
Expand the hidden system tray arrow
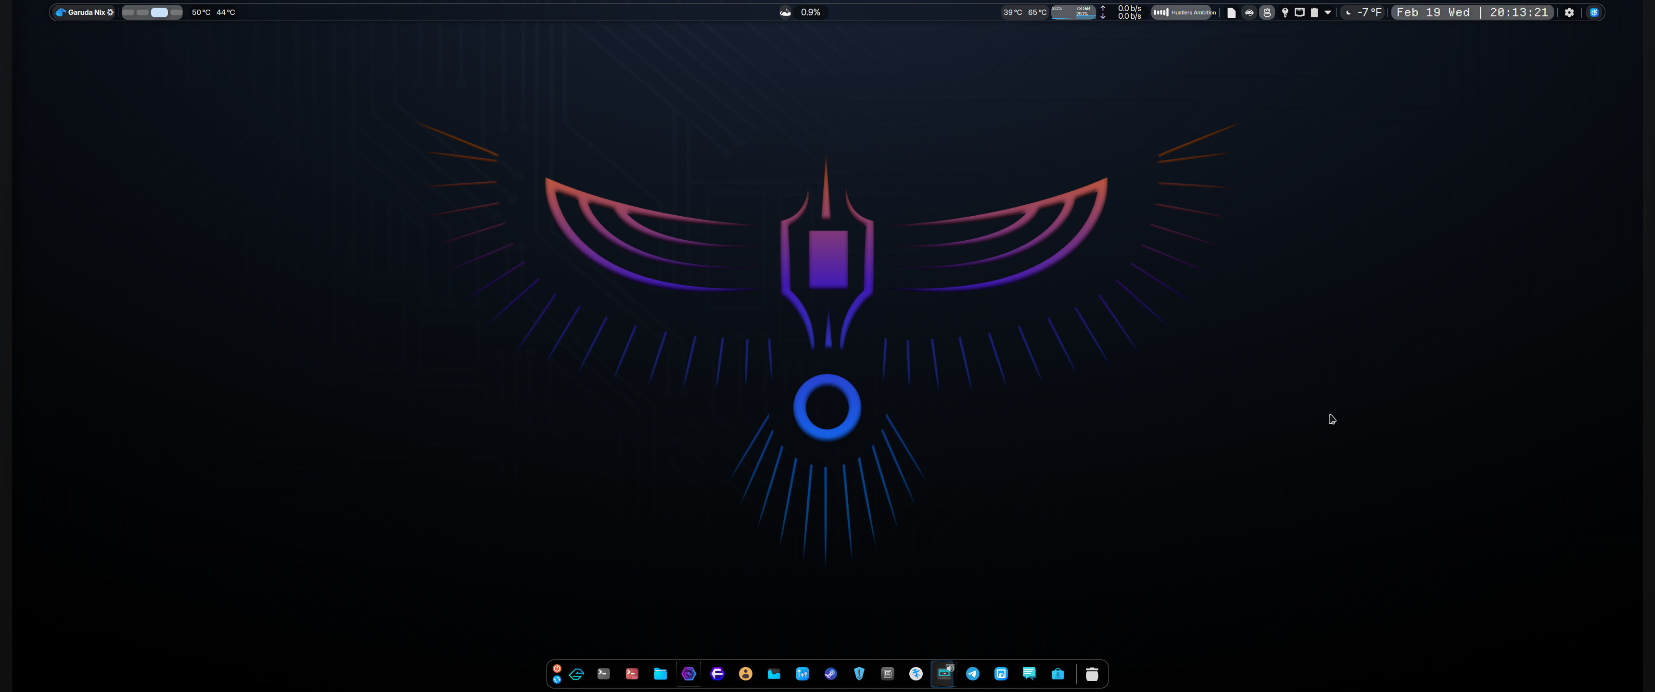(x=1328, y=12)
